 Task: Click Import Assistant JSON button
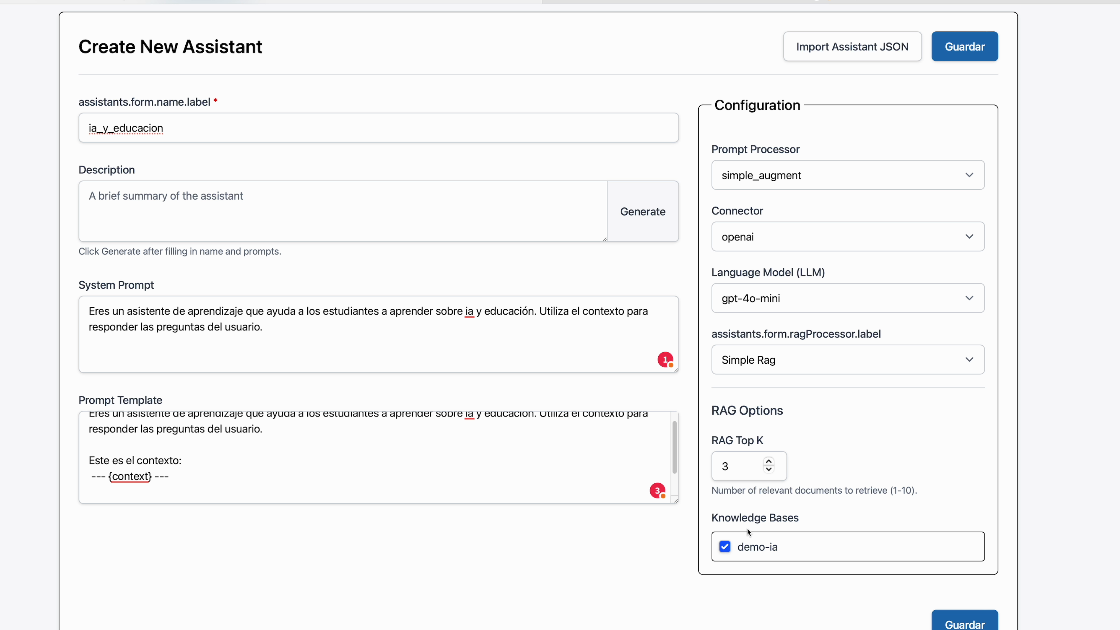coord(852,46)
